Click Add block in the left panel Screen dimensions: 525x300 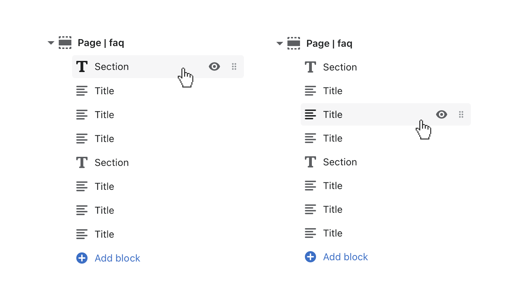117,258
